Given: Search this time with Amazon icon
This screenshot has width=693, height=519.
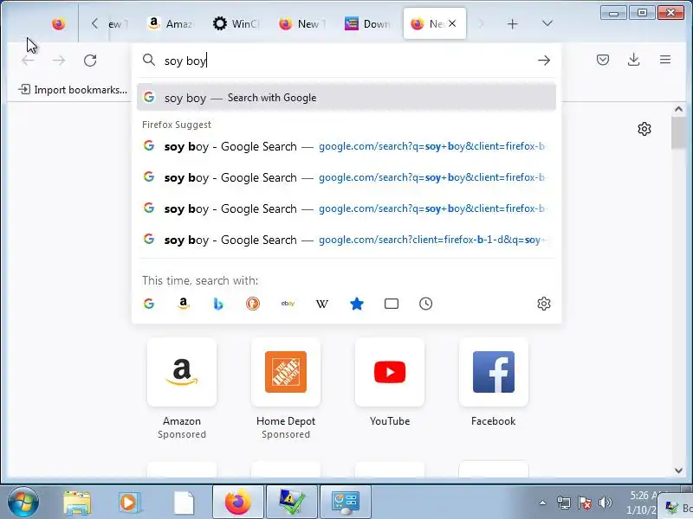Looking at the screenshot, I should point(184,304).
